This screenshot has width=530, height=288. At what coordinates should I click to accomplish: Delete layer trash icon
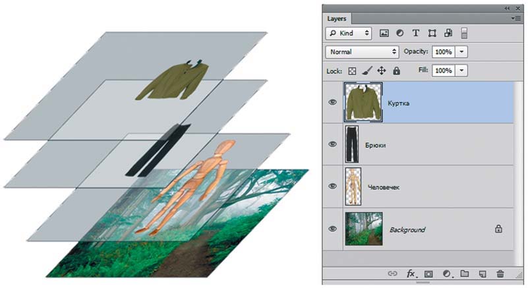500,274
